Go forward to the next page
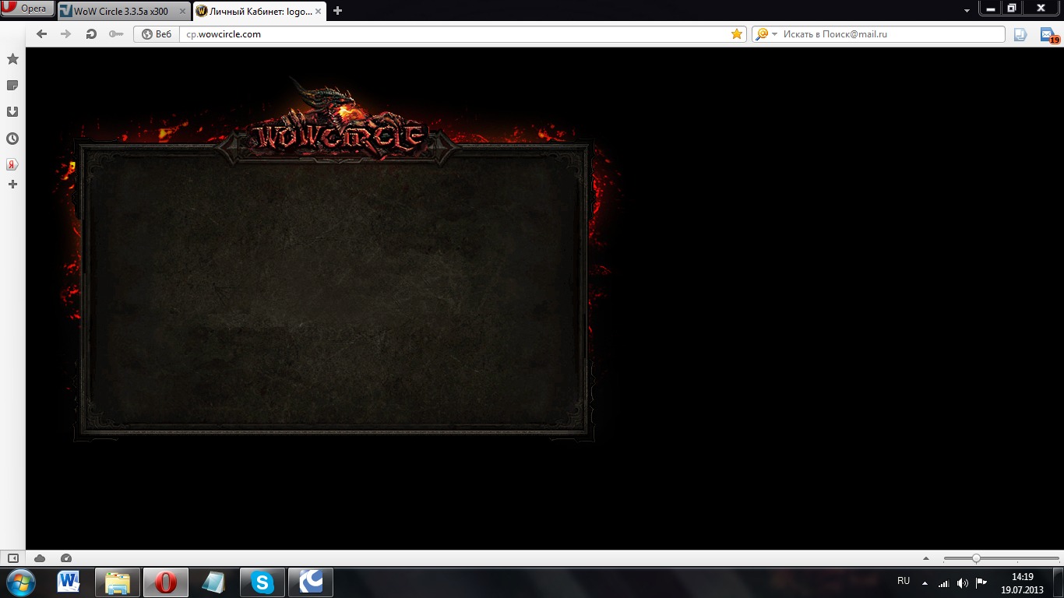1064x598 pixels. pos(66,34)
